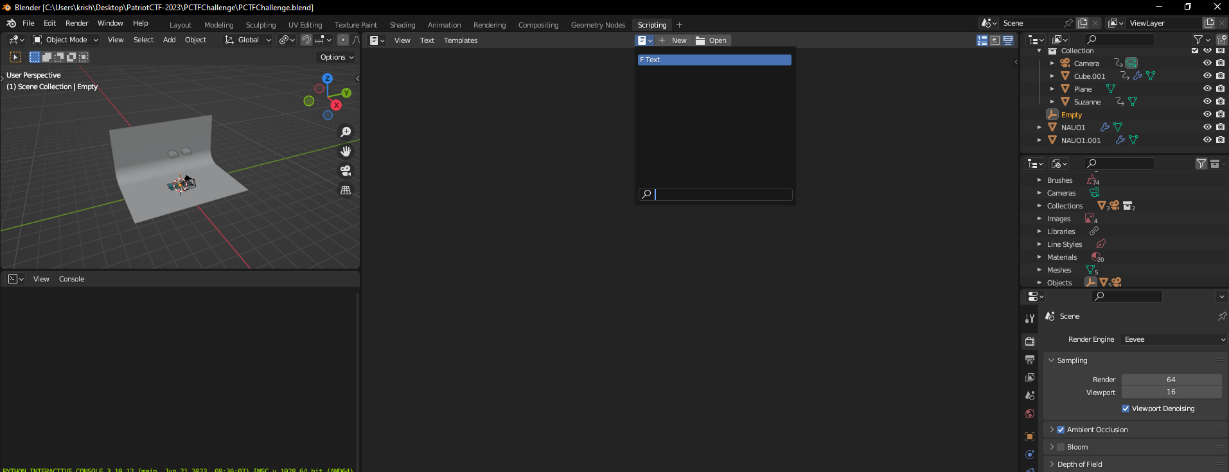Adjust the Viewport samples value field
The image size is (1229, 472).
1172,392
